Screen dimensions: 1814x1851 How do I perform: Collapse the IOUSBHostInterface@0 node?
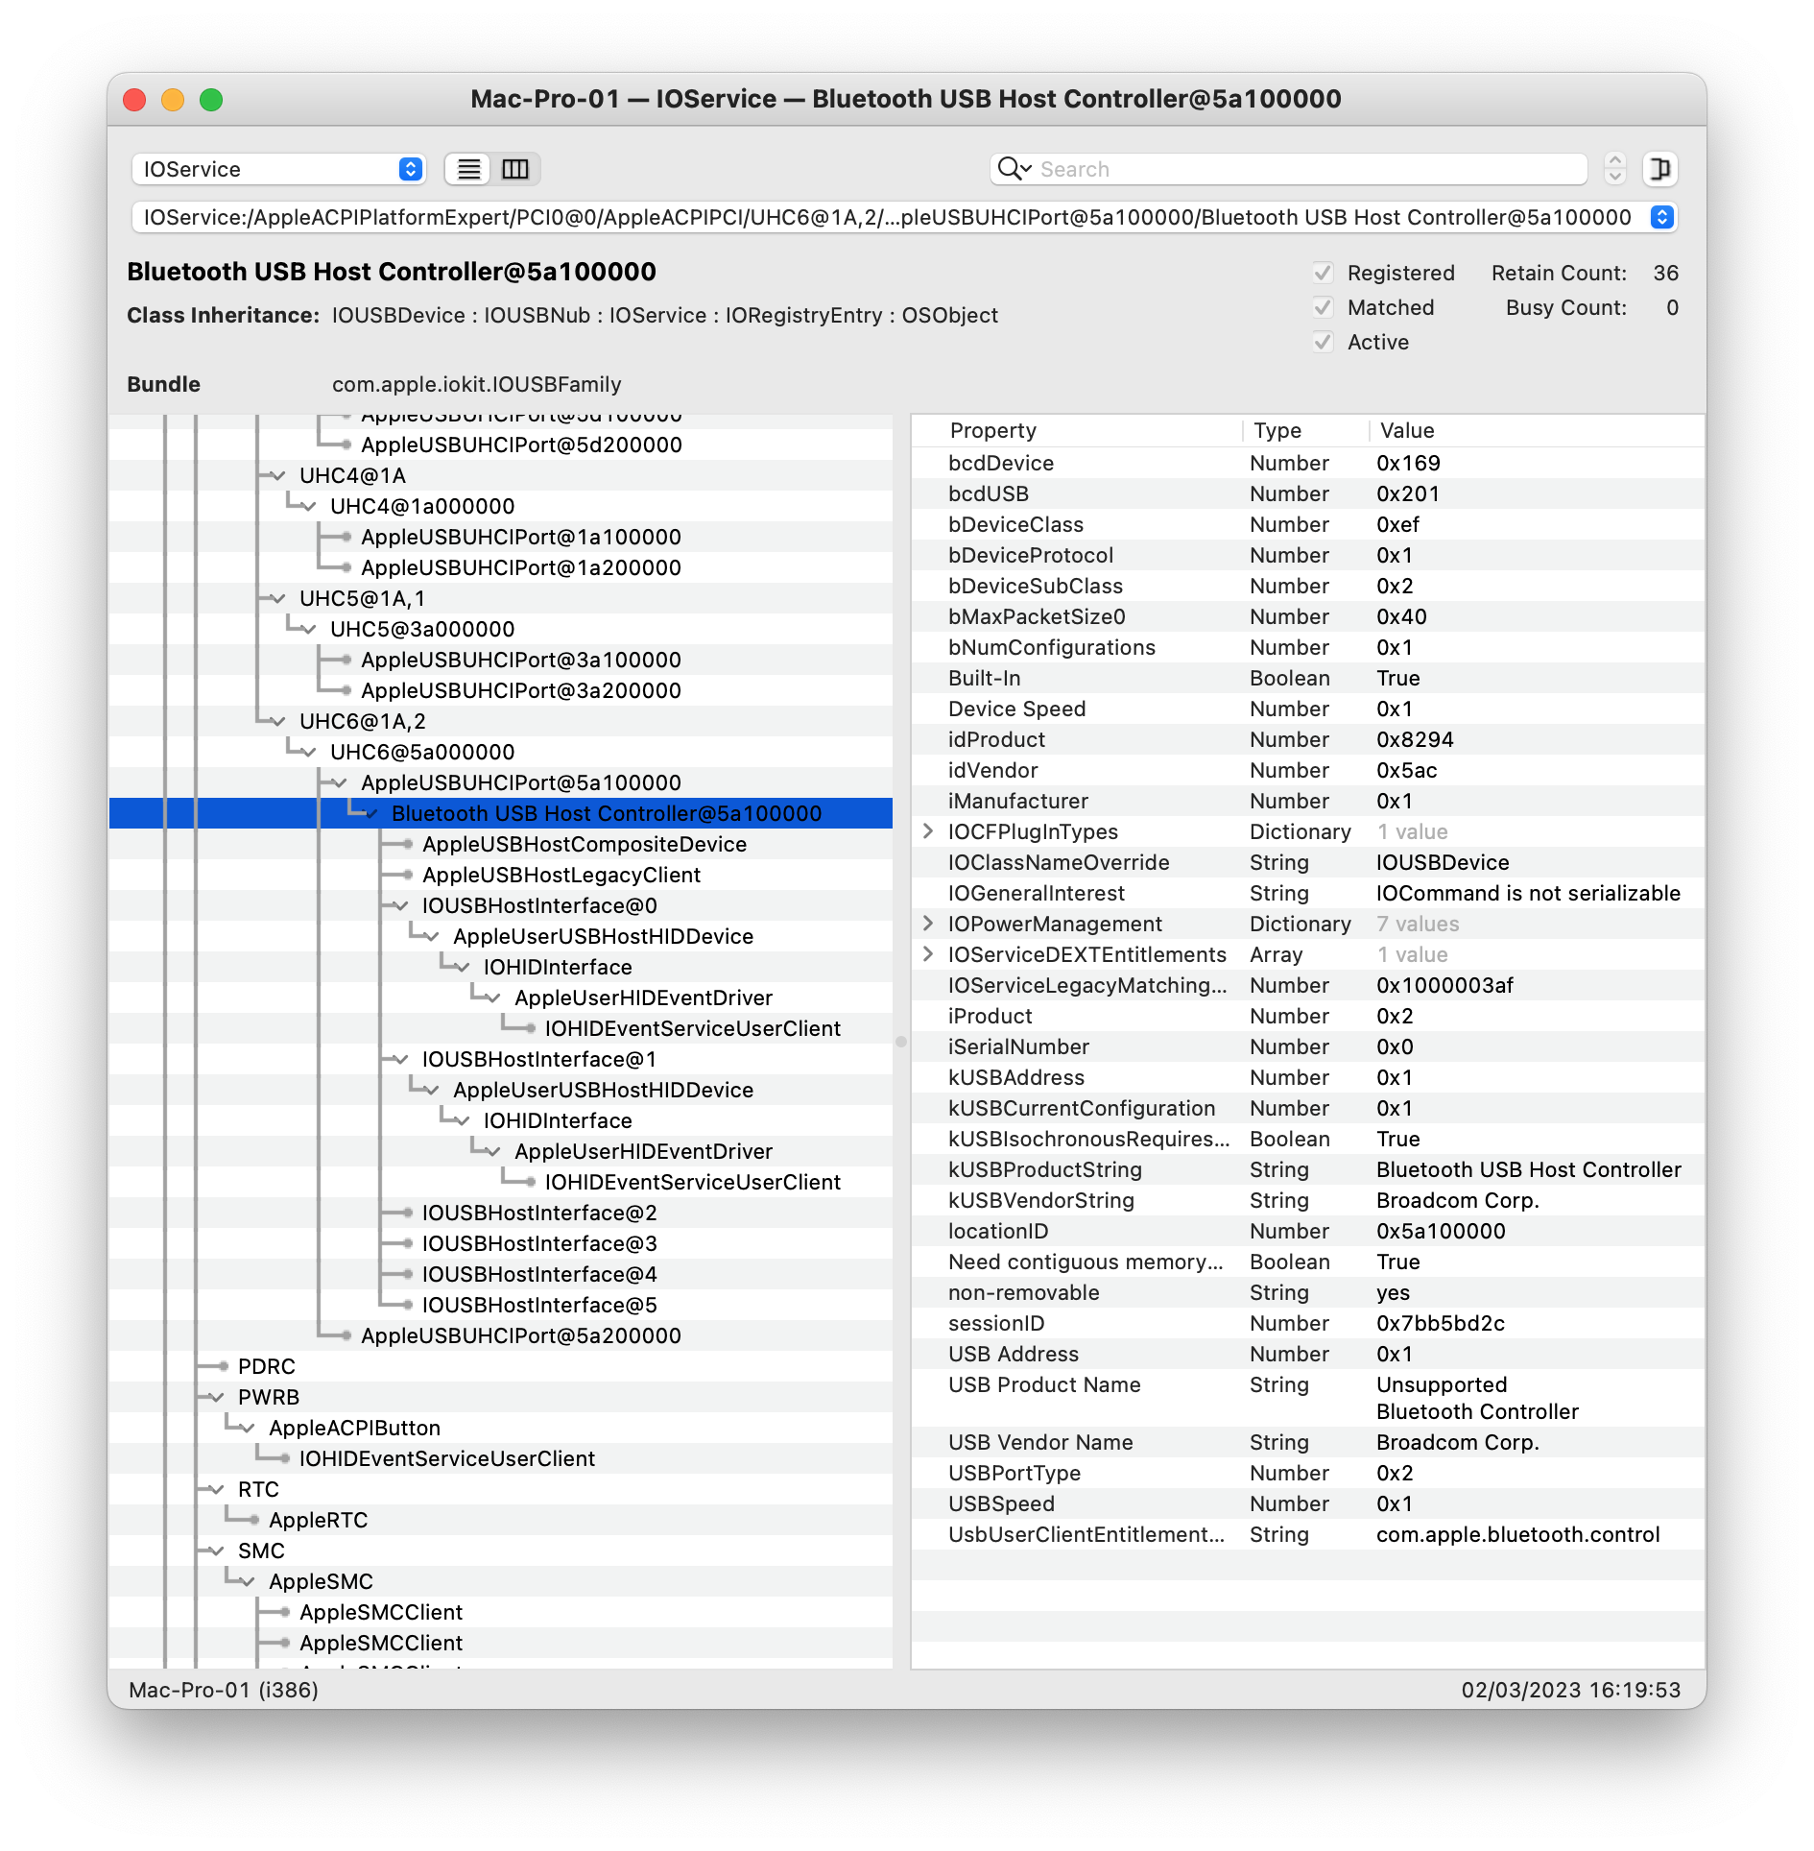point(400,906)
